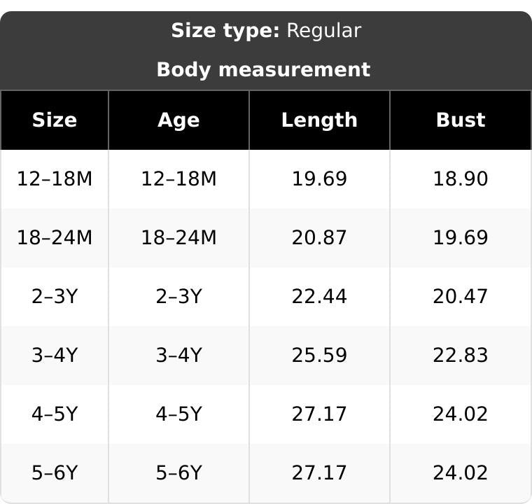Click the 5–6Y age cell
The image size is (532, 504).
pos(178,472)
